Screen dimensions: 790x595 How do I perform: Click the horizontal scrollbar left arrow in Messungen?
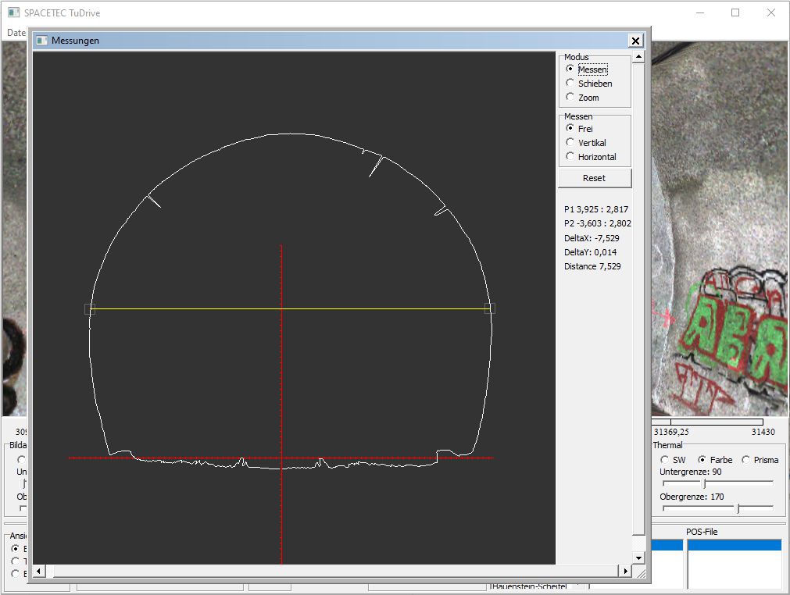[39, 571]
